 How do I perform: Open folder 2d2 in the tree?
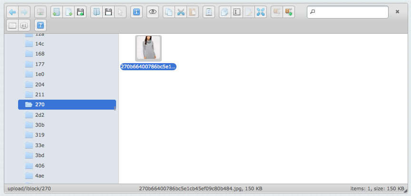pos(39,115)
